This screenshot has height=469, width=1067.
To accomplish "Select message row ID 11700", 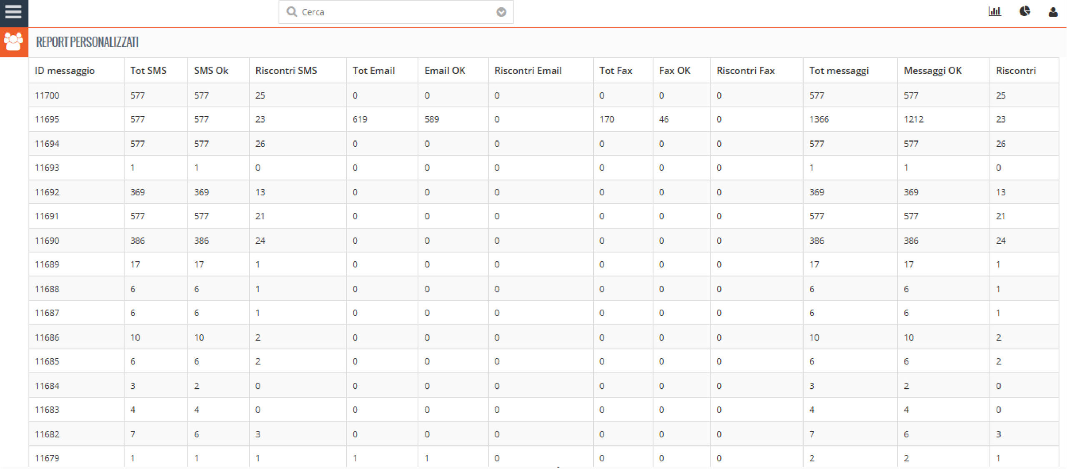I will (x=47, y=95).
